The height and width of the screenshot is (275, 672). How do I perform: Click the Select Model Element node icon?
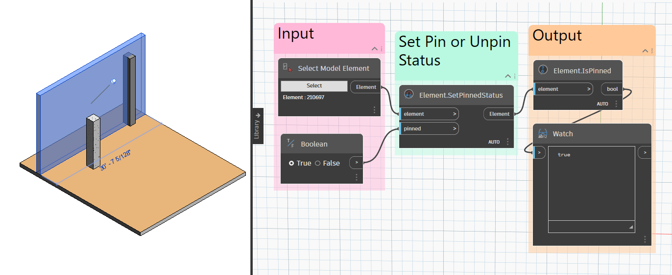coord(288,68)
